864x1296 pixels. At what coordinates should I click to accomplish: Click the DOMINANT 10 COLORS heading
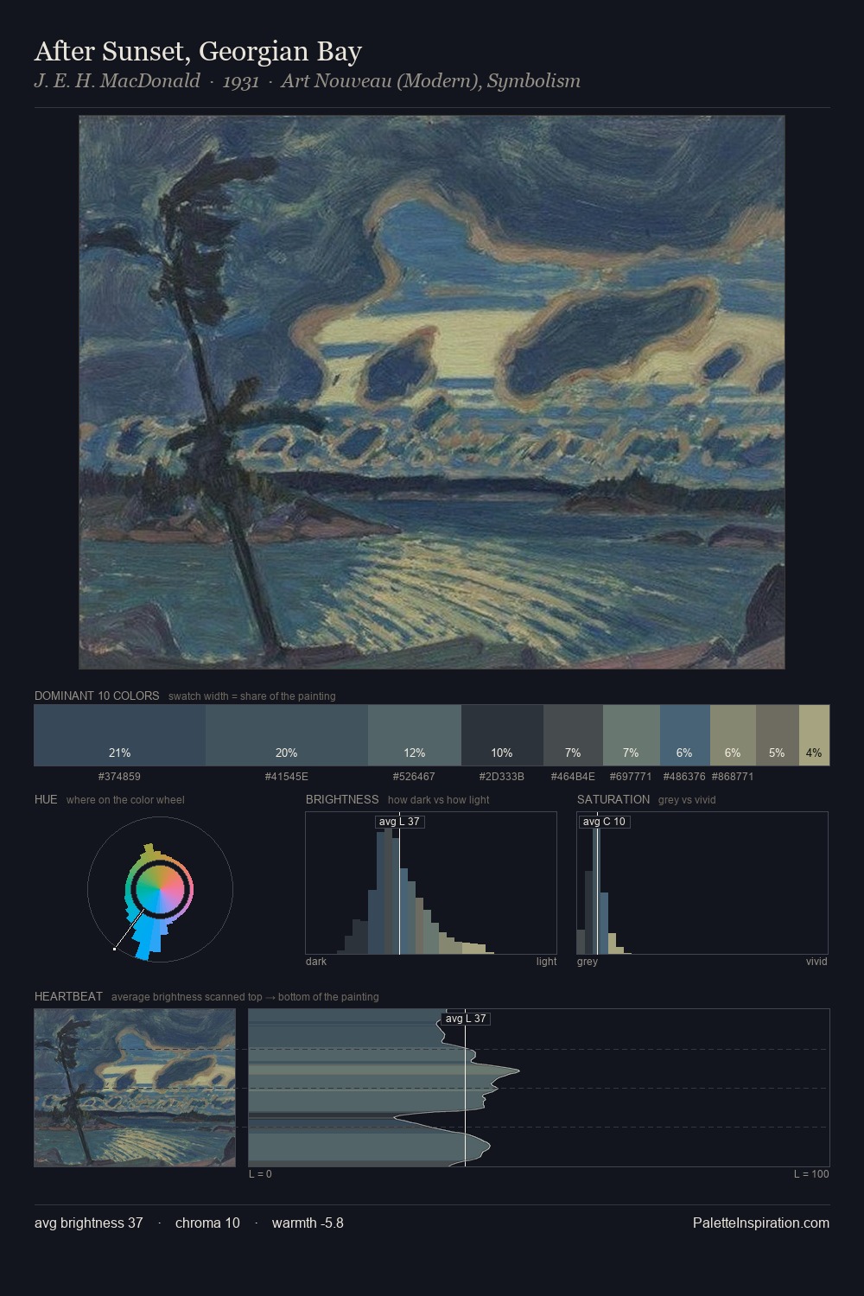[97, 696]
